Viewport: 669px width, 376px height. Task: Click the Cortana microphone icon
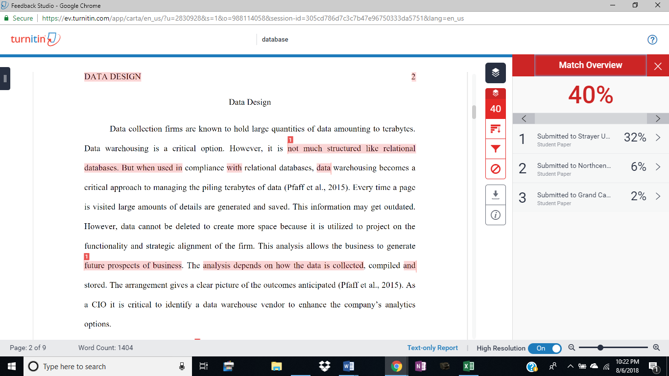[x=182, y=366]
